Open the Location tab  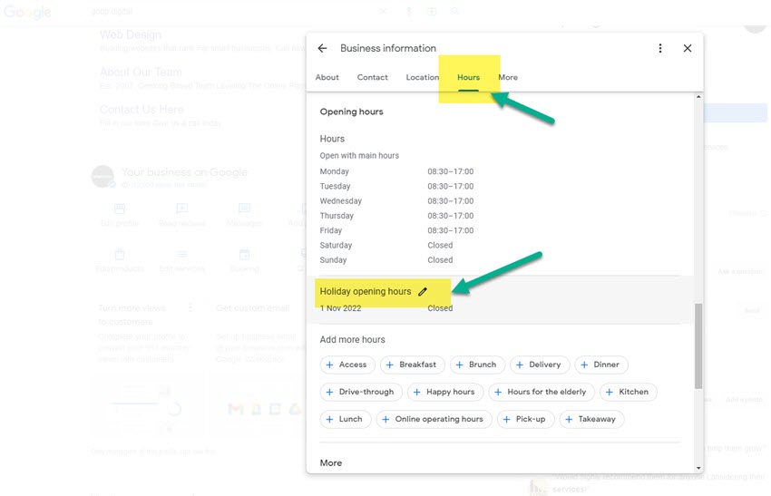tap(422, 78)
